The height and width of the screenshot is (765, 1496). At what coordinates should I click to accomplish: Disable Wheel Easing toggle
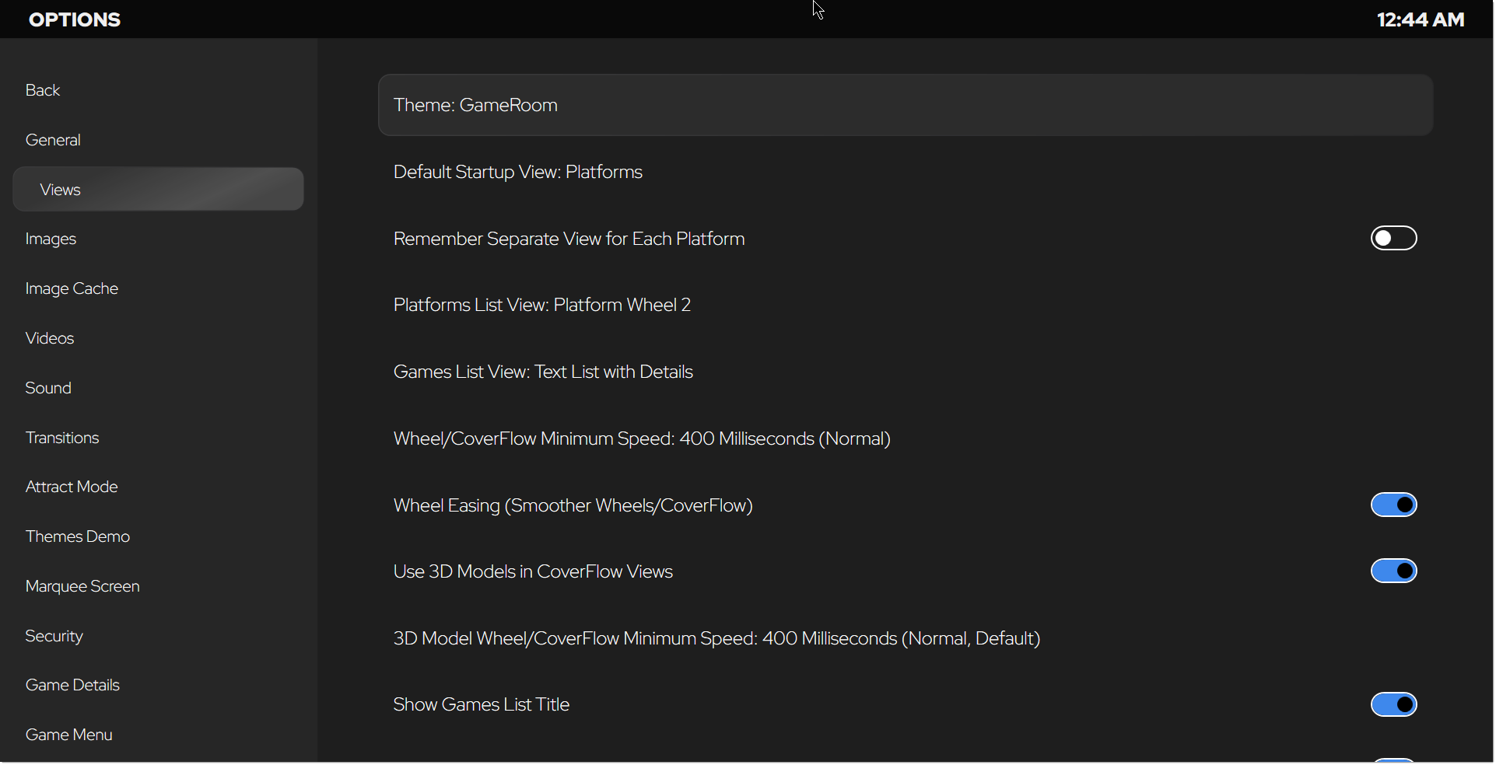click(1394, 505)
